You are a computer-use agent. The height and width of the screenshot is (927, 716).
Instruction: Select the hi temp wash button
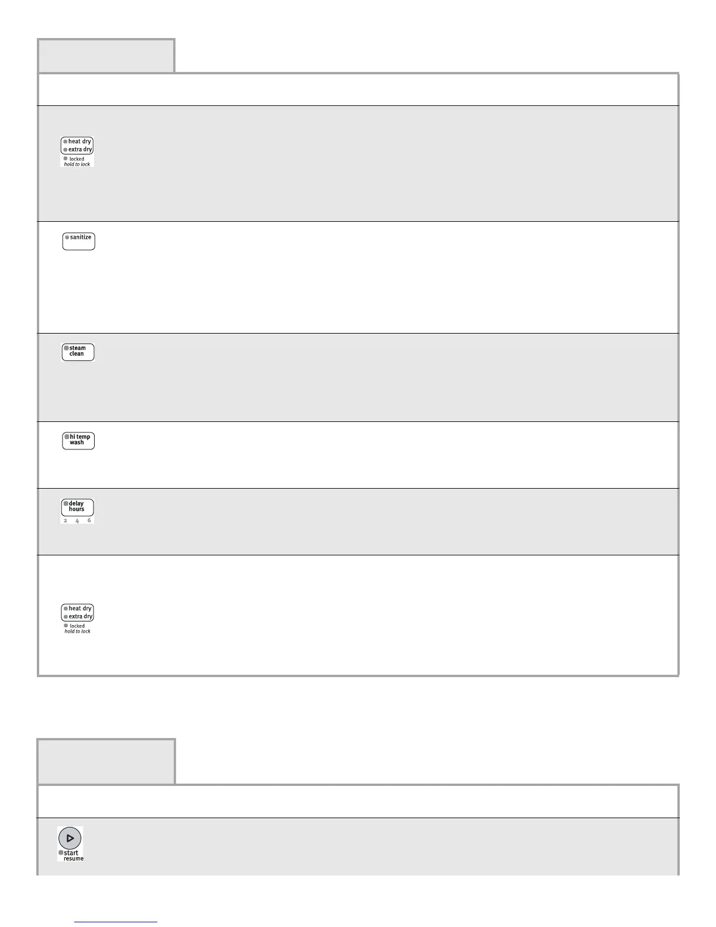click(78, 441)
